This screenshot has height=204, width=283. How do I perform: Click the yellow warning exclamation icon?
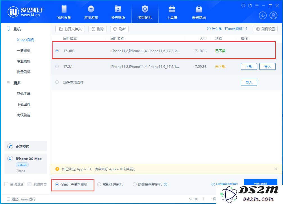tap(57, 169)
